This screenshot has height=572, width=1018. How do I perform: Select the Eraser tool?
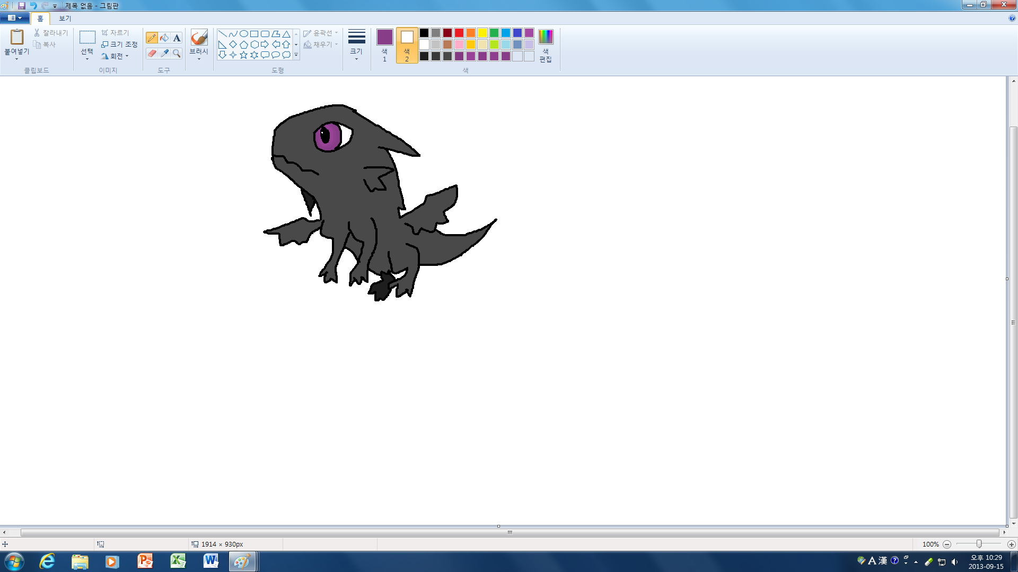tap(152, 53)
